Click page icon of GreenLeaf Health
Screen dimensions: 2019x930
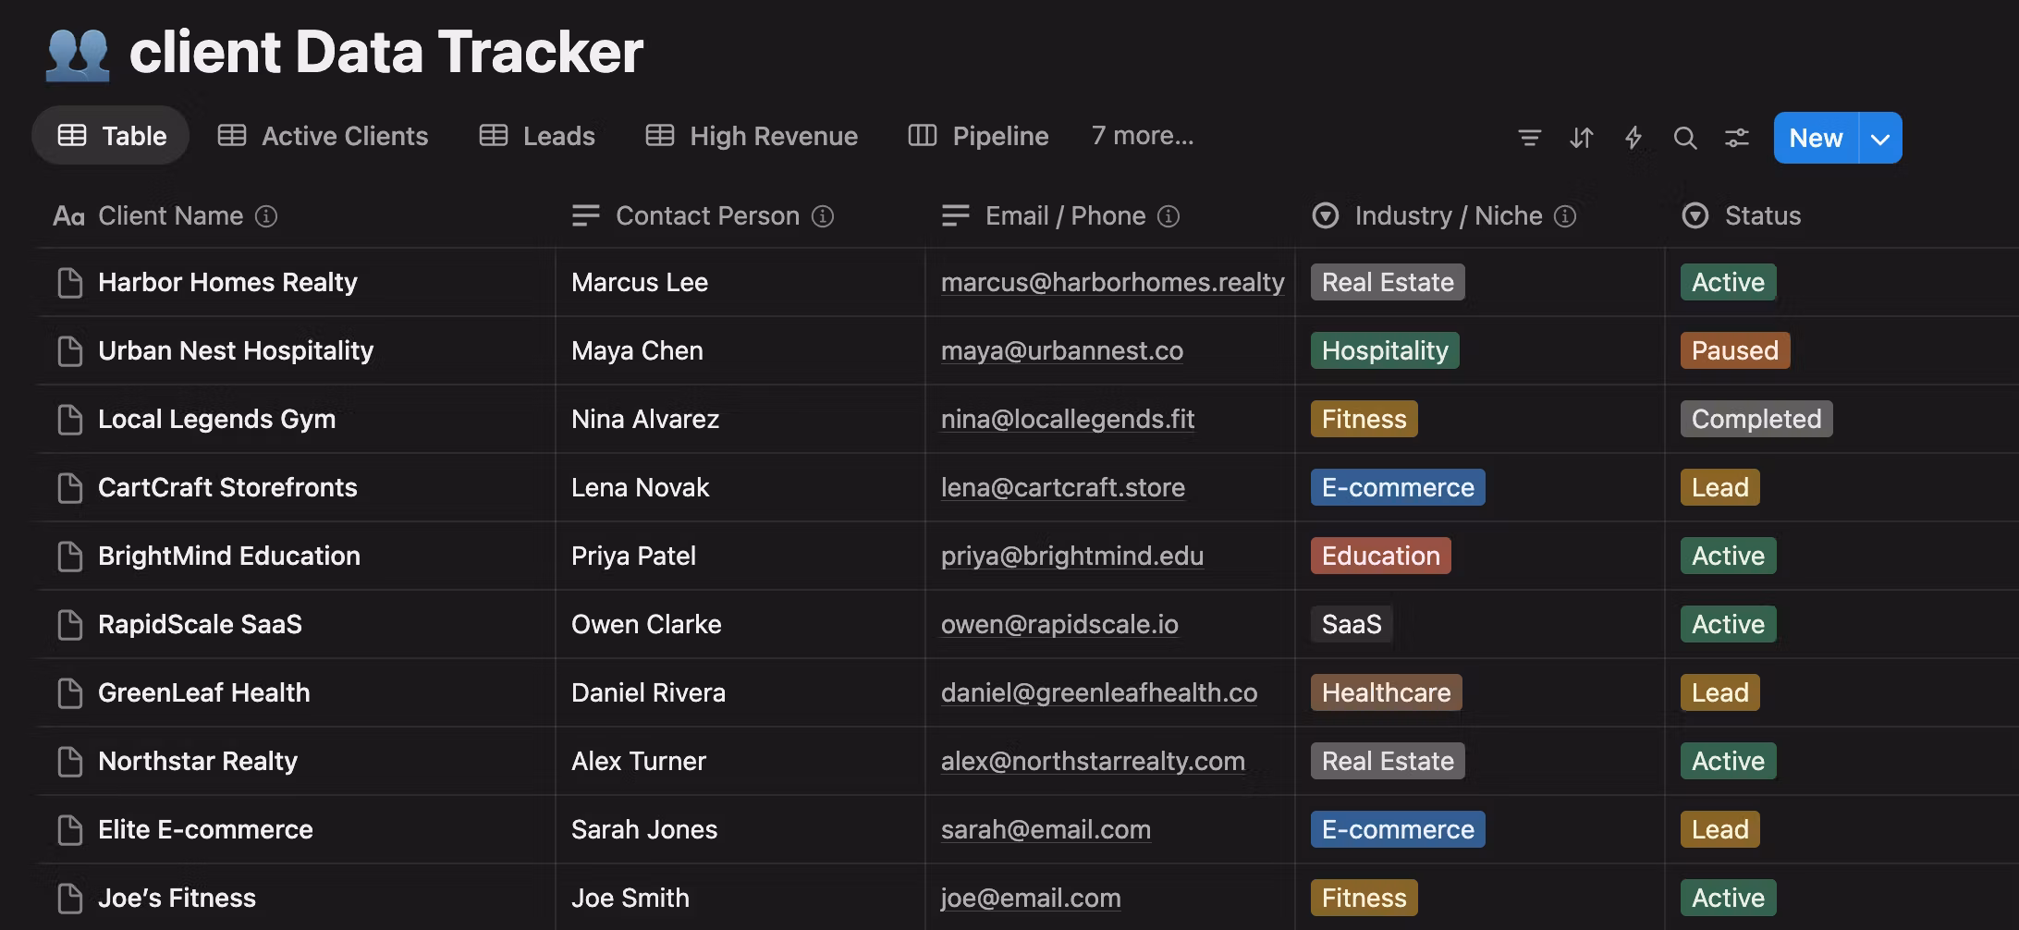pos(70,693)
